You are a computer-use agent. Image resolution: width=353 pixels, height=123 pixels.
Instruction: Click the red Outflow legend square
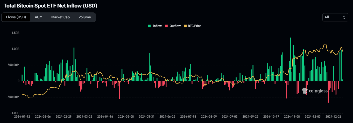pyautogui.click(x=166, y=26)
